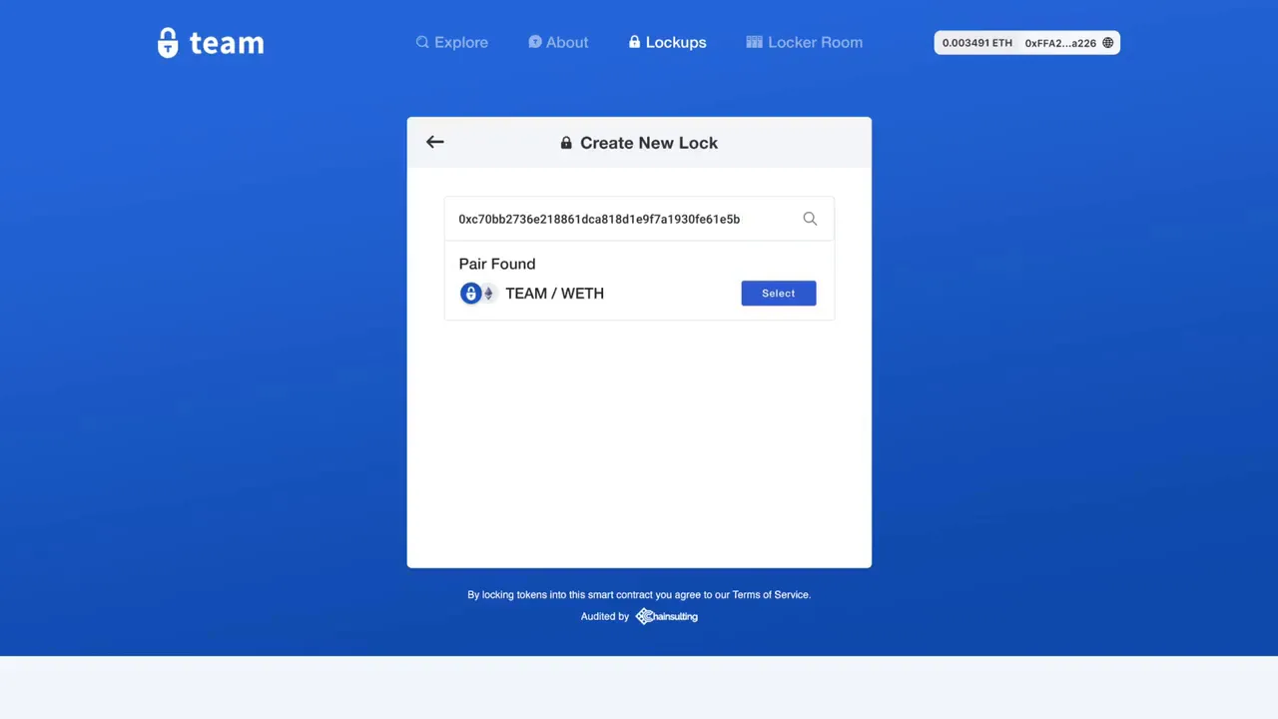Open the Chainsulting auditor link
This screenshot has width=1278, height=719.
[x=667, y=616]
